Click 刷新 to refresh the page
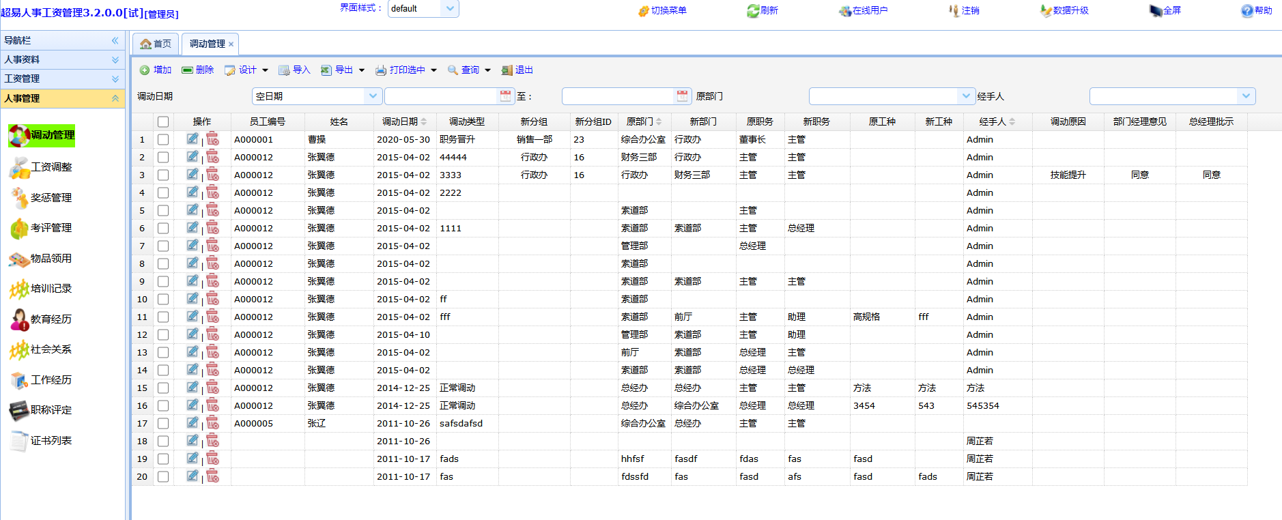The image size is (1282, 520). click(x=763, y=11)
